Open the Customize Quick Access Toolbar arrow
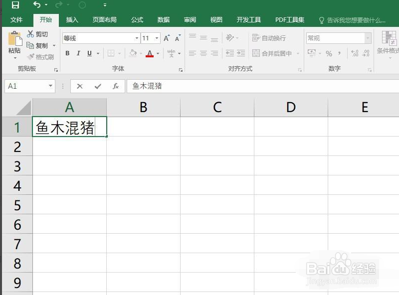Image resolution: width=399 pixels, height=295 pixels. coord(105,5)
